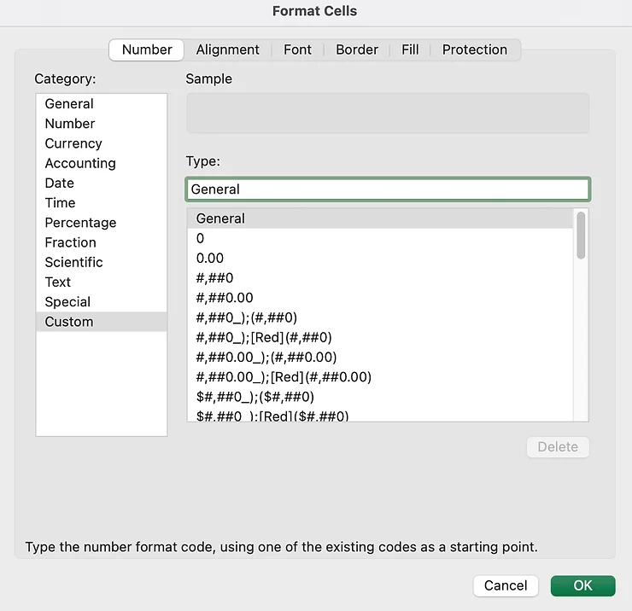The width and height of the screenshot is (632, 611).
Task: Choose the Scientific category
Action: (73, 262)
